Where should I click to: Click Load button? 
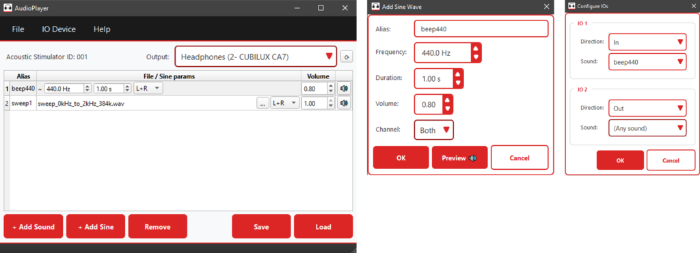(323, 226)
